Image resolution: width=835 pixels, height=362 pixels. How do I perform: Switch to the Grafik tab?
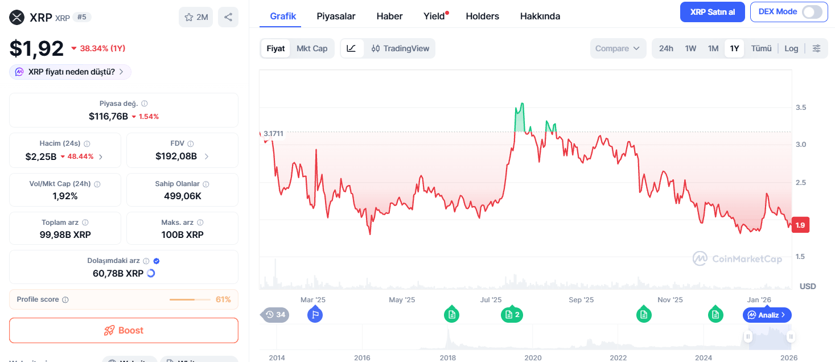pyautogui.click(x=283, y=16)
